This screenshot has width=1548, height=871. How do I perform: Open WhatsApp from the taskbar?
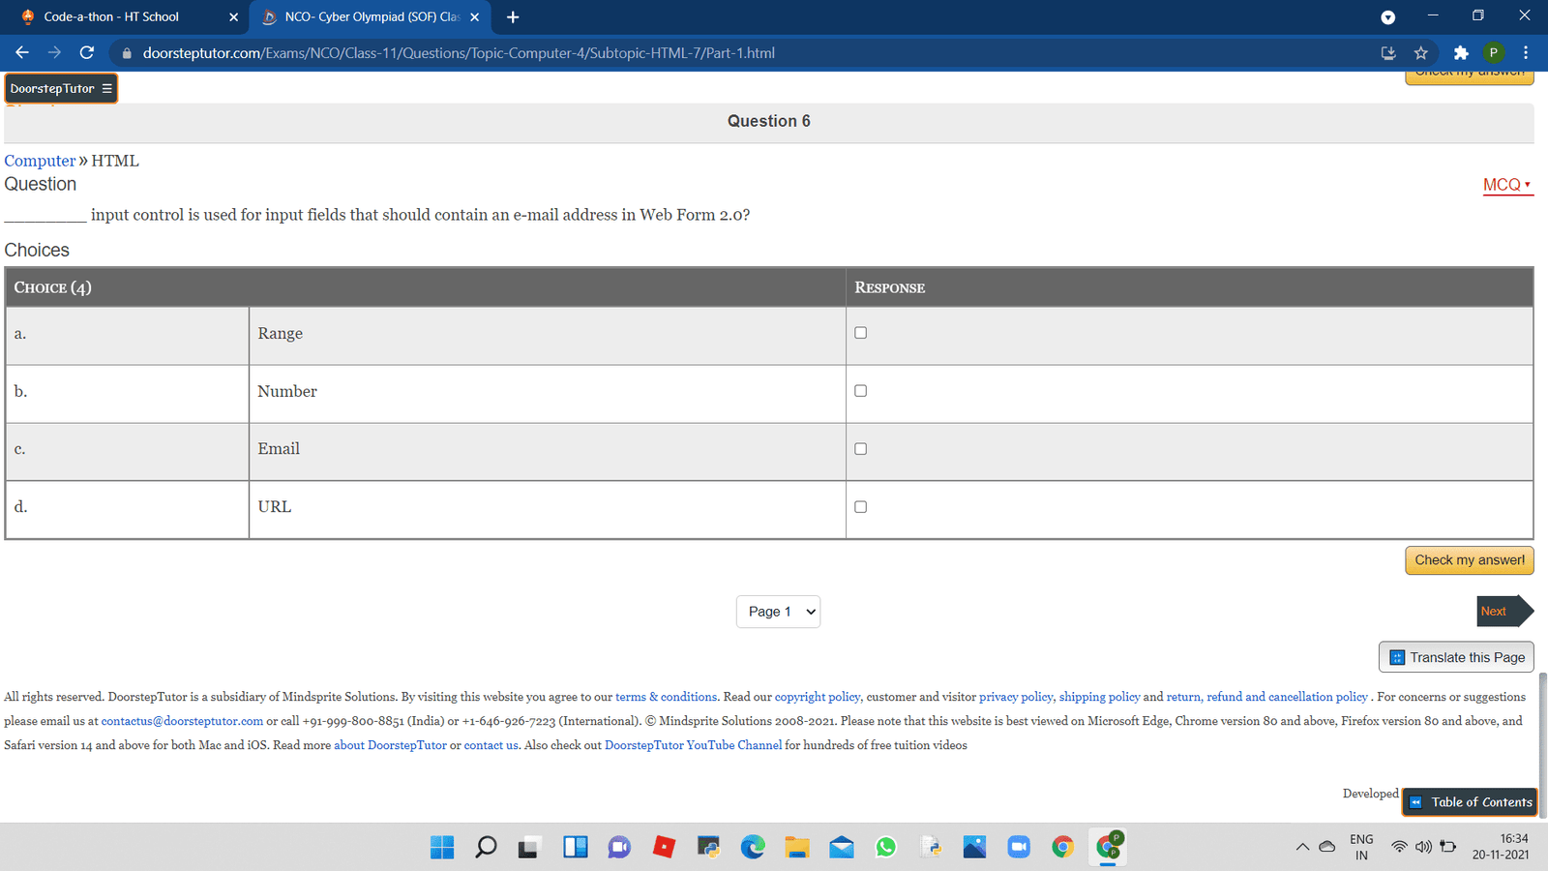pos(885,847)
